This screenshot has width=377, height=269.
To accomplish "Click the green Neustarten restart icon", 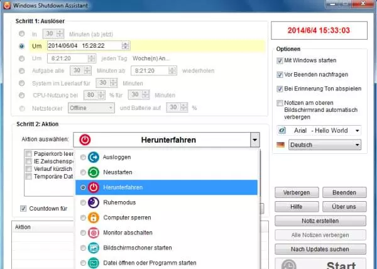I will tap(94, 172).
